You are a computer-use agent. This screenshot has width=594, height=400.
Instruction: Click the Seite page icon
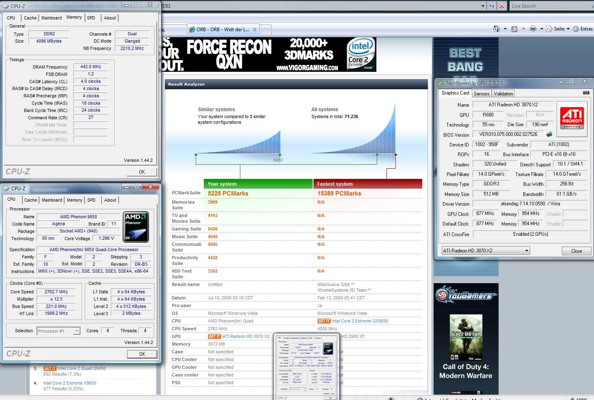click(x=549, y=29)
